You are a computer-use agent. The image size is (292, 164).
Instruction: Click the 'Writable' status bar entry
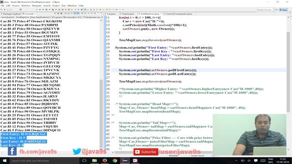173,156
